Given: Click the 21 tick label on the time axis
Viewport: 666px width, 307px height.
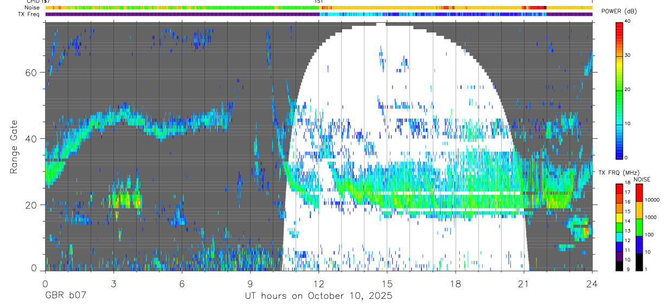Looking at the screenshot, I should [524, 284].
